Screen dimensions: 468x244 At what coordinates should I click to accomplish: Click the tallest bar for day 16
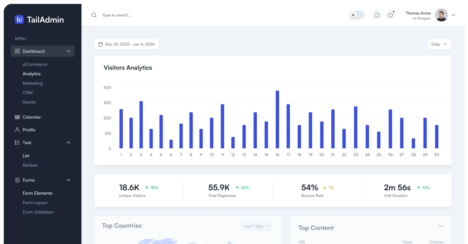277,119
